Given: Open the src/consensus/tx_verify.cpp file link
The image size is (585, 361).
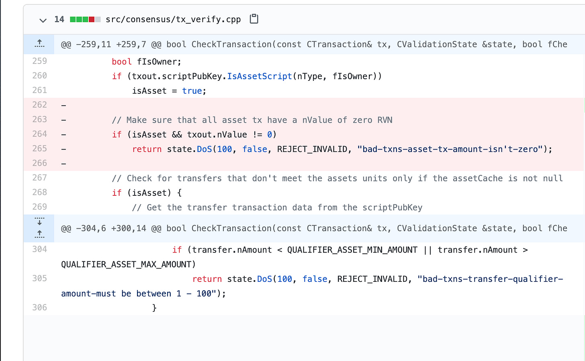Looking at the screenshot, I should tap(173, 19).
